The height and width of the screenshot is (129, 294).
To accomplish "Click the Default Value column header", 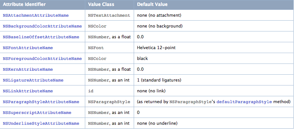I will [x=152, y=4].
